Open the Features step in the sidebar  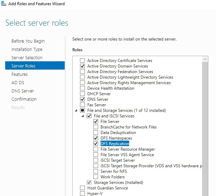pos(19,74)
